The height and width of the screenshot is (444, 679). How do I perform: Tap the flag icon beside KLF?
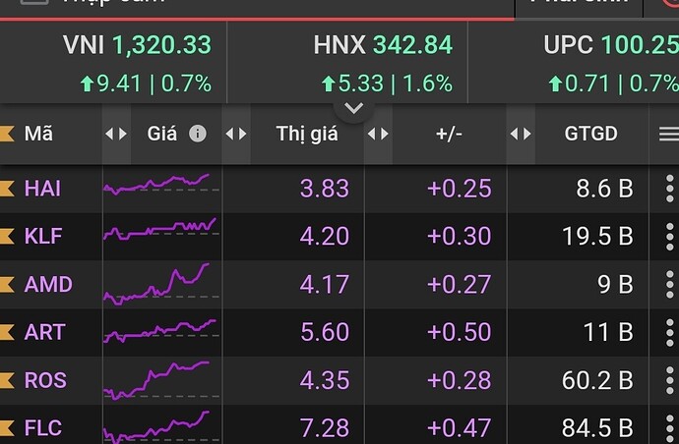(x=7, y=237)
